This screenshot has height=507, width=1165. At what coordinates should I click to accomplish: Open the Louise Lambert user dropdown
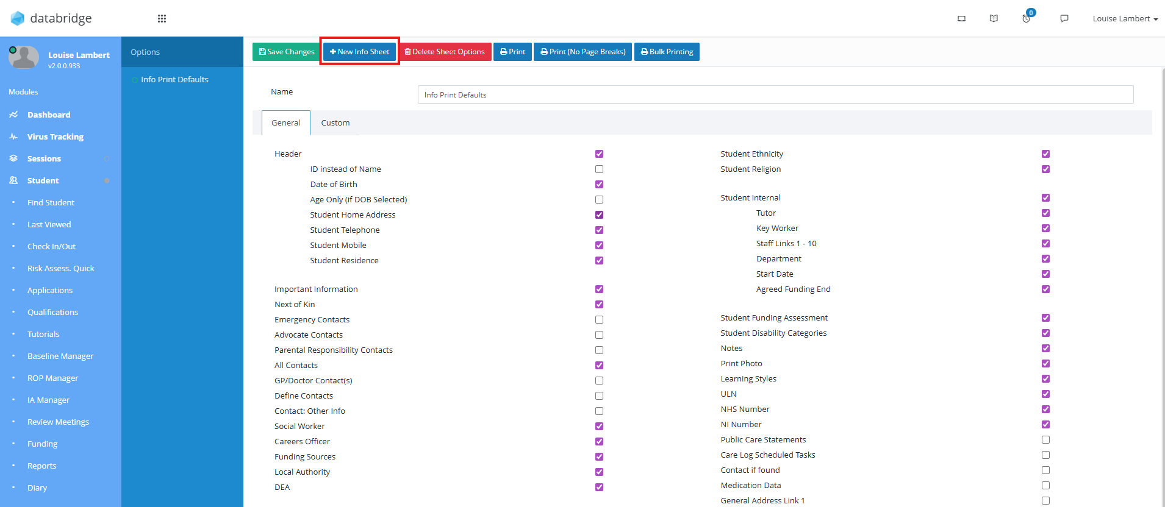pyautogui.click(x=1125, y=18)
